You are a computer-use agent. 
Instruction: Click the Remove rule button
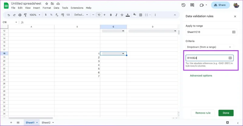click(203, 113)
